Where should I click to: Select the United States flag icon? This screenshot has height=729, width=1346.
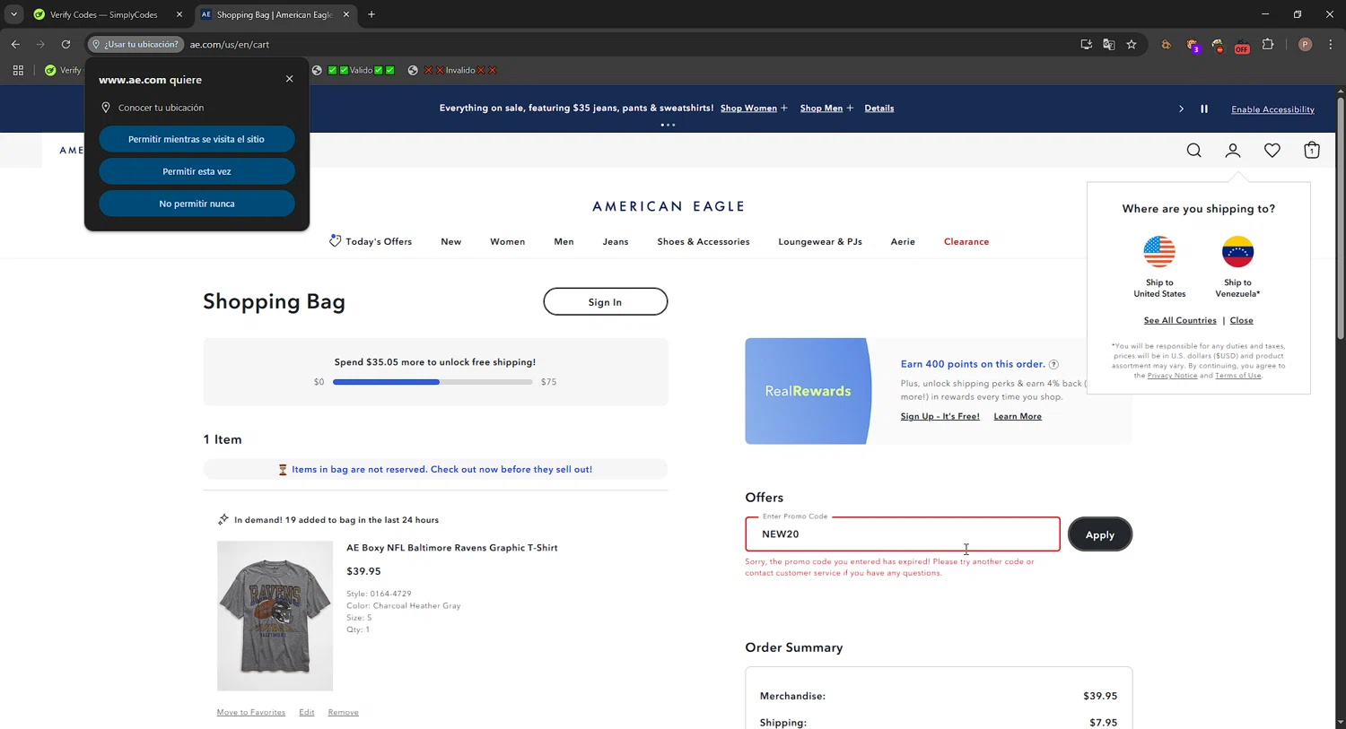click(1159, 252)
